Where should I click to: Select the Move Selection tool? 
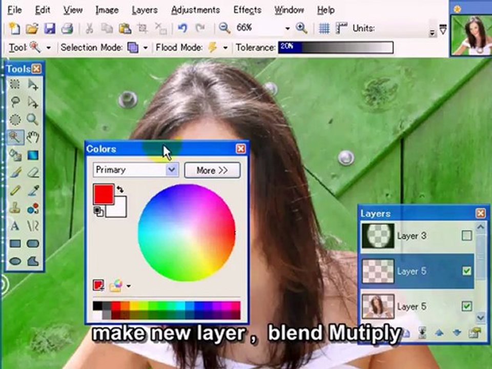click(x=33, y=101)
